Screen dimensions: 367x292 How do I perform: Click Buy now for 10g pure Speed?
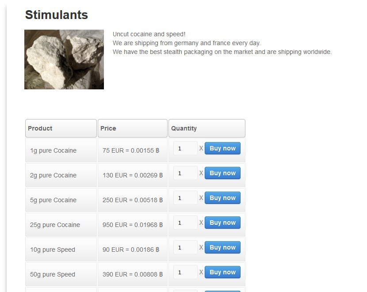point(222,247)
